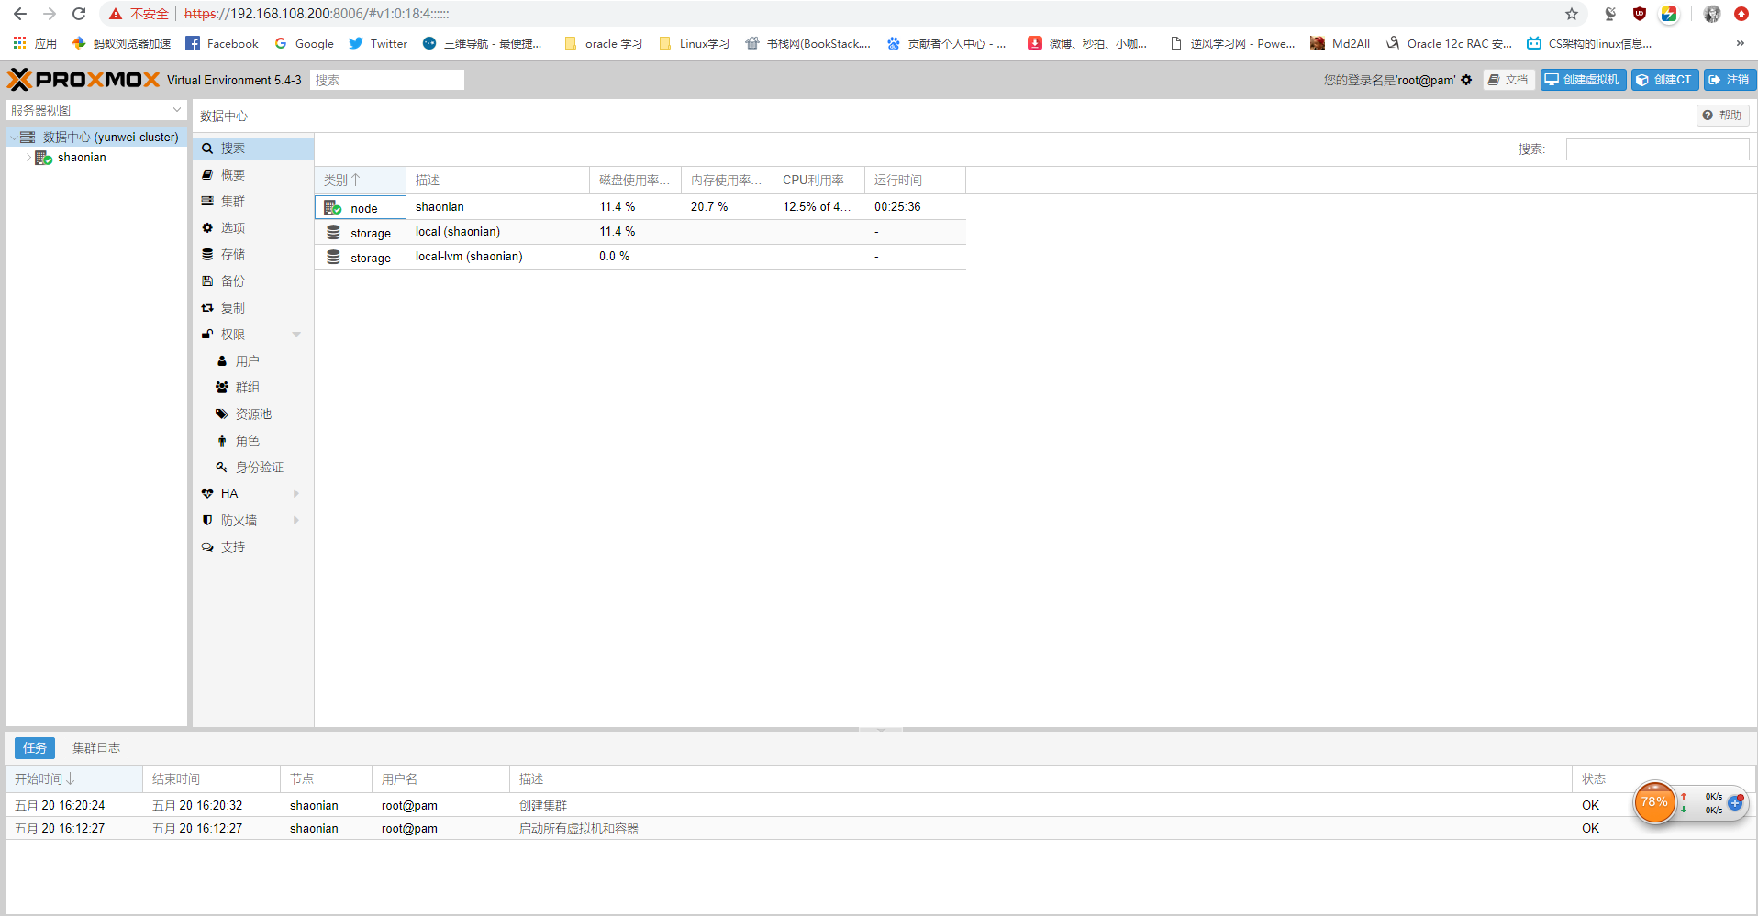Bookmark this page with the star icon
The height and width of the screenshot is (916, 1758).
pyautogui.click(x=1572, y=14)
